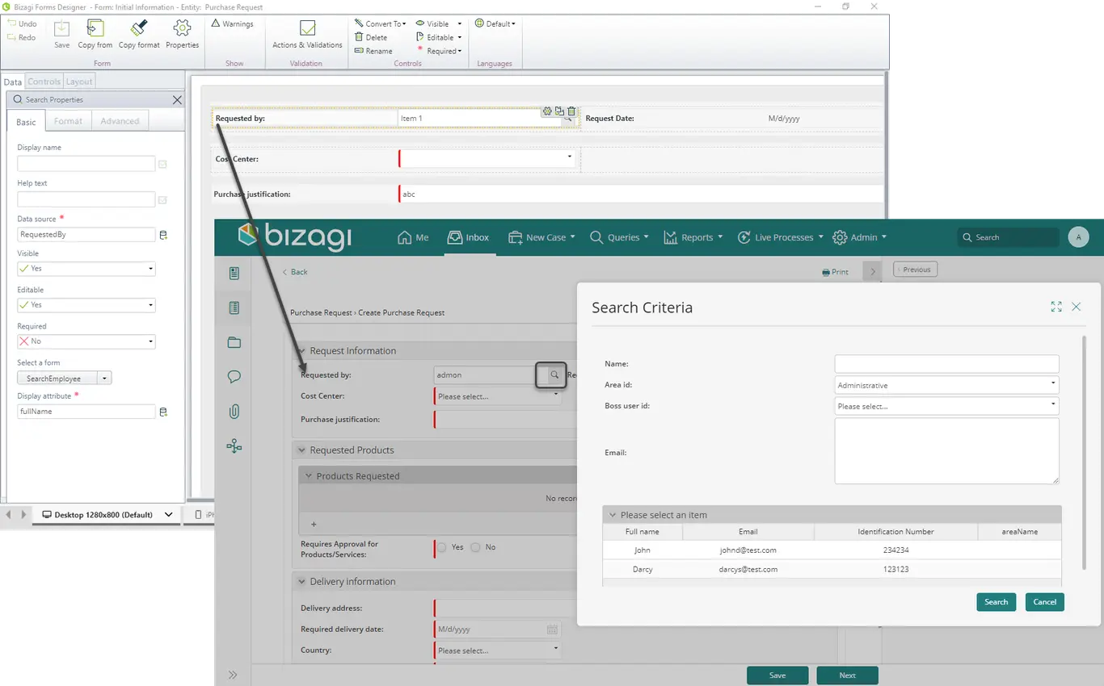The image size is (1104, 686).
Task: Delete the selected control
Action: coord(371,37)
